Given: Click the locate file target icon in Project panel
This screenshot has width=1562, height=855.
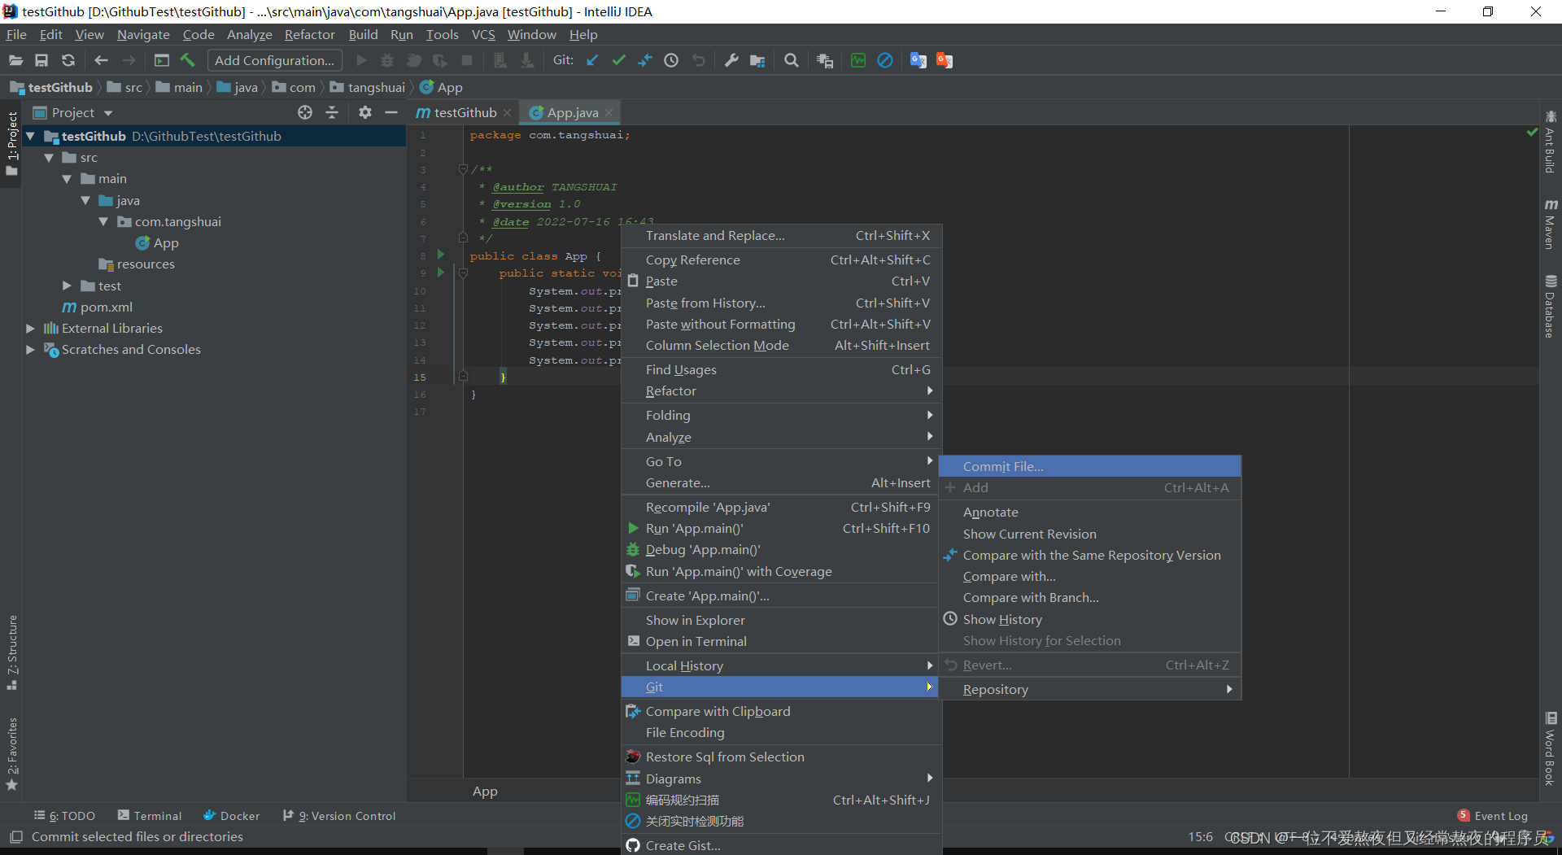Looking at the screenshot, I should click(x=305, y=112).
